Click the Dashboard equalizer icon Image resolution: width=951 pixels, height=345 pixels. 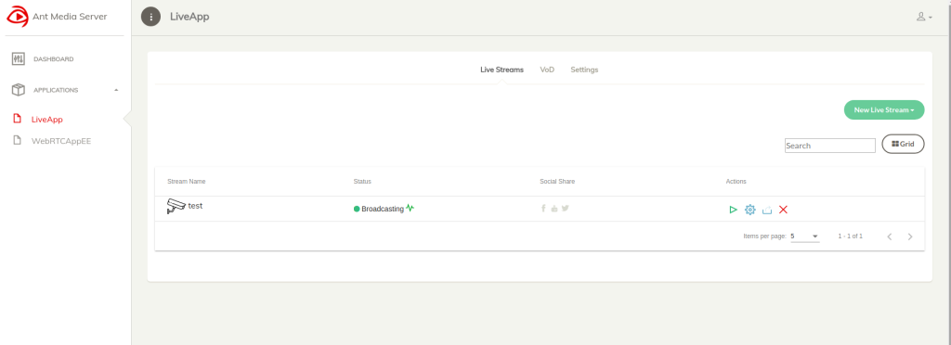[x=19, y=59]
